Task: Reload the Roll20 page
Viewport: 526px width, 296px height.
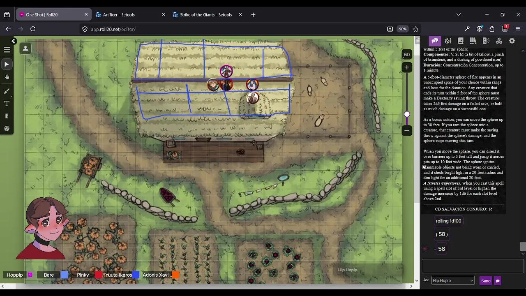Action: 33,29
